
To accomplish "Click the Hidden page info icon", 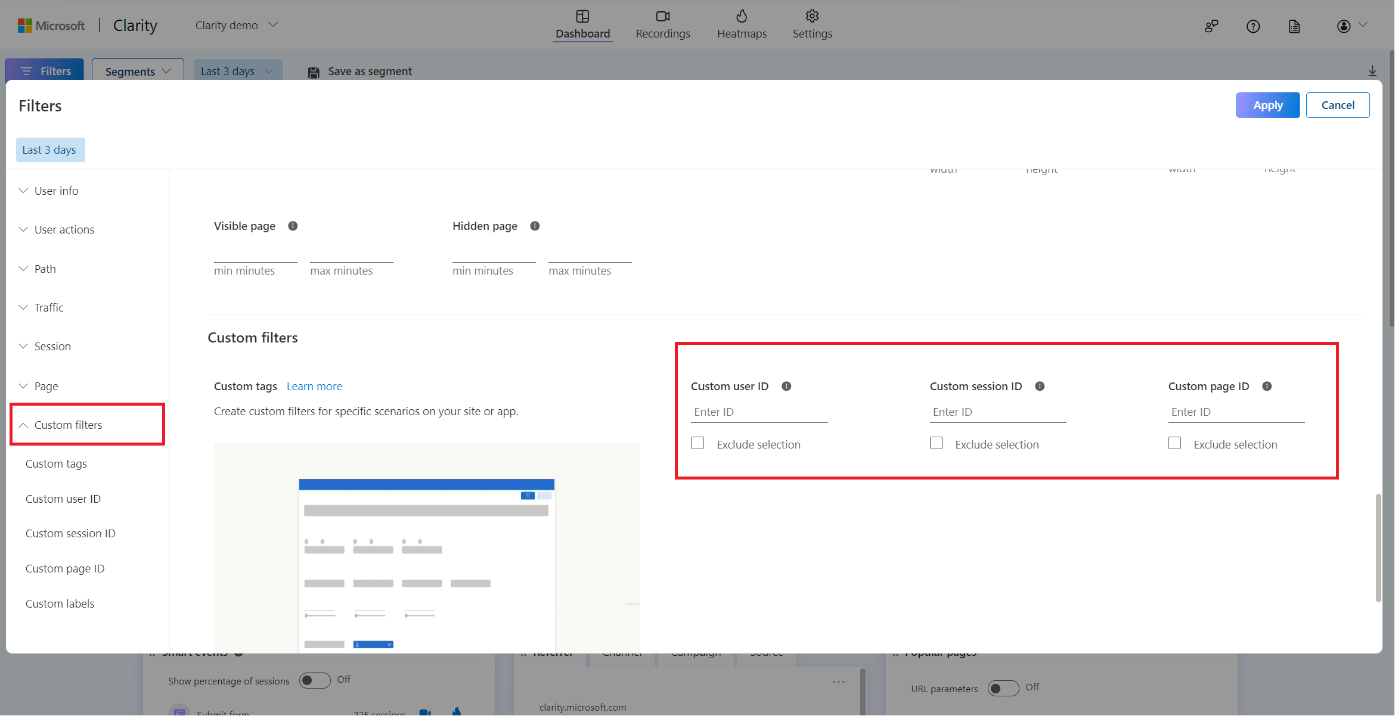I will click(x=535, y=226).
